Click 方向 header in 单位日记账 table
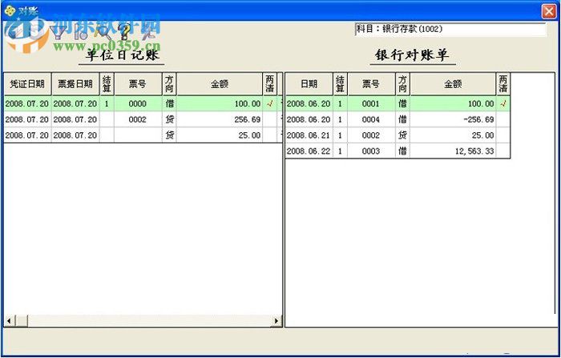The width and height of the screenshot is (561, 358). point(169,84)
